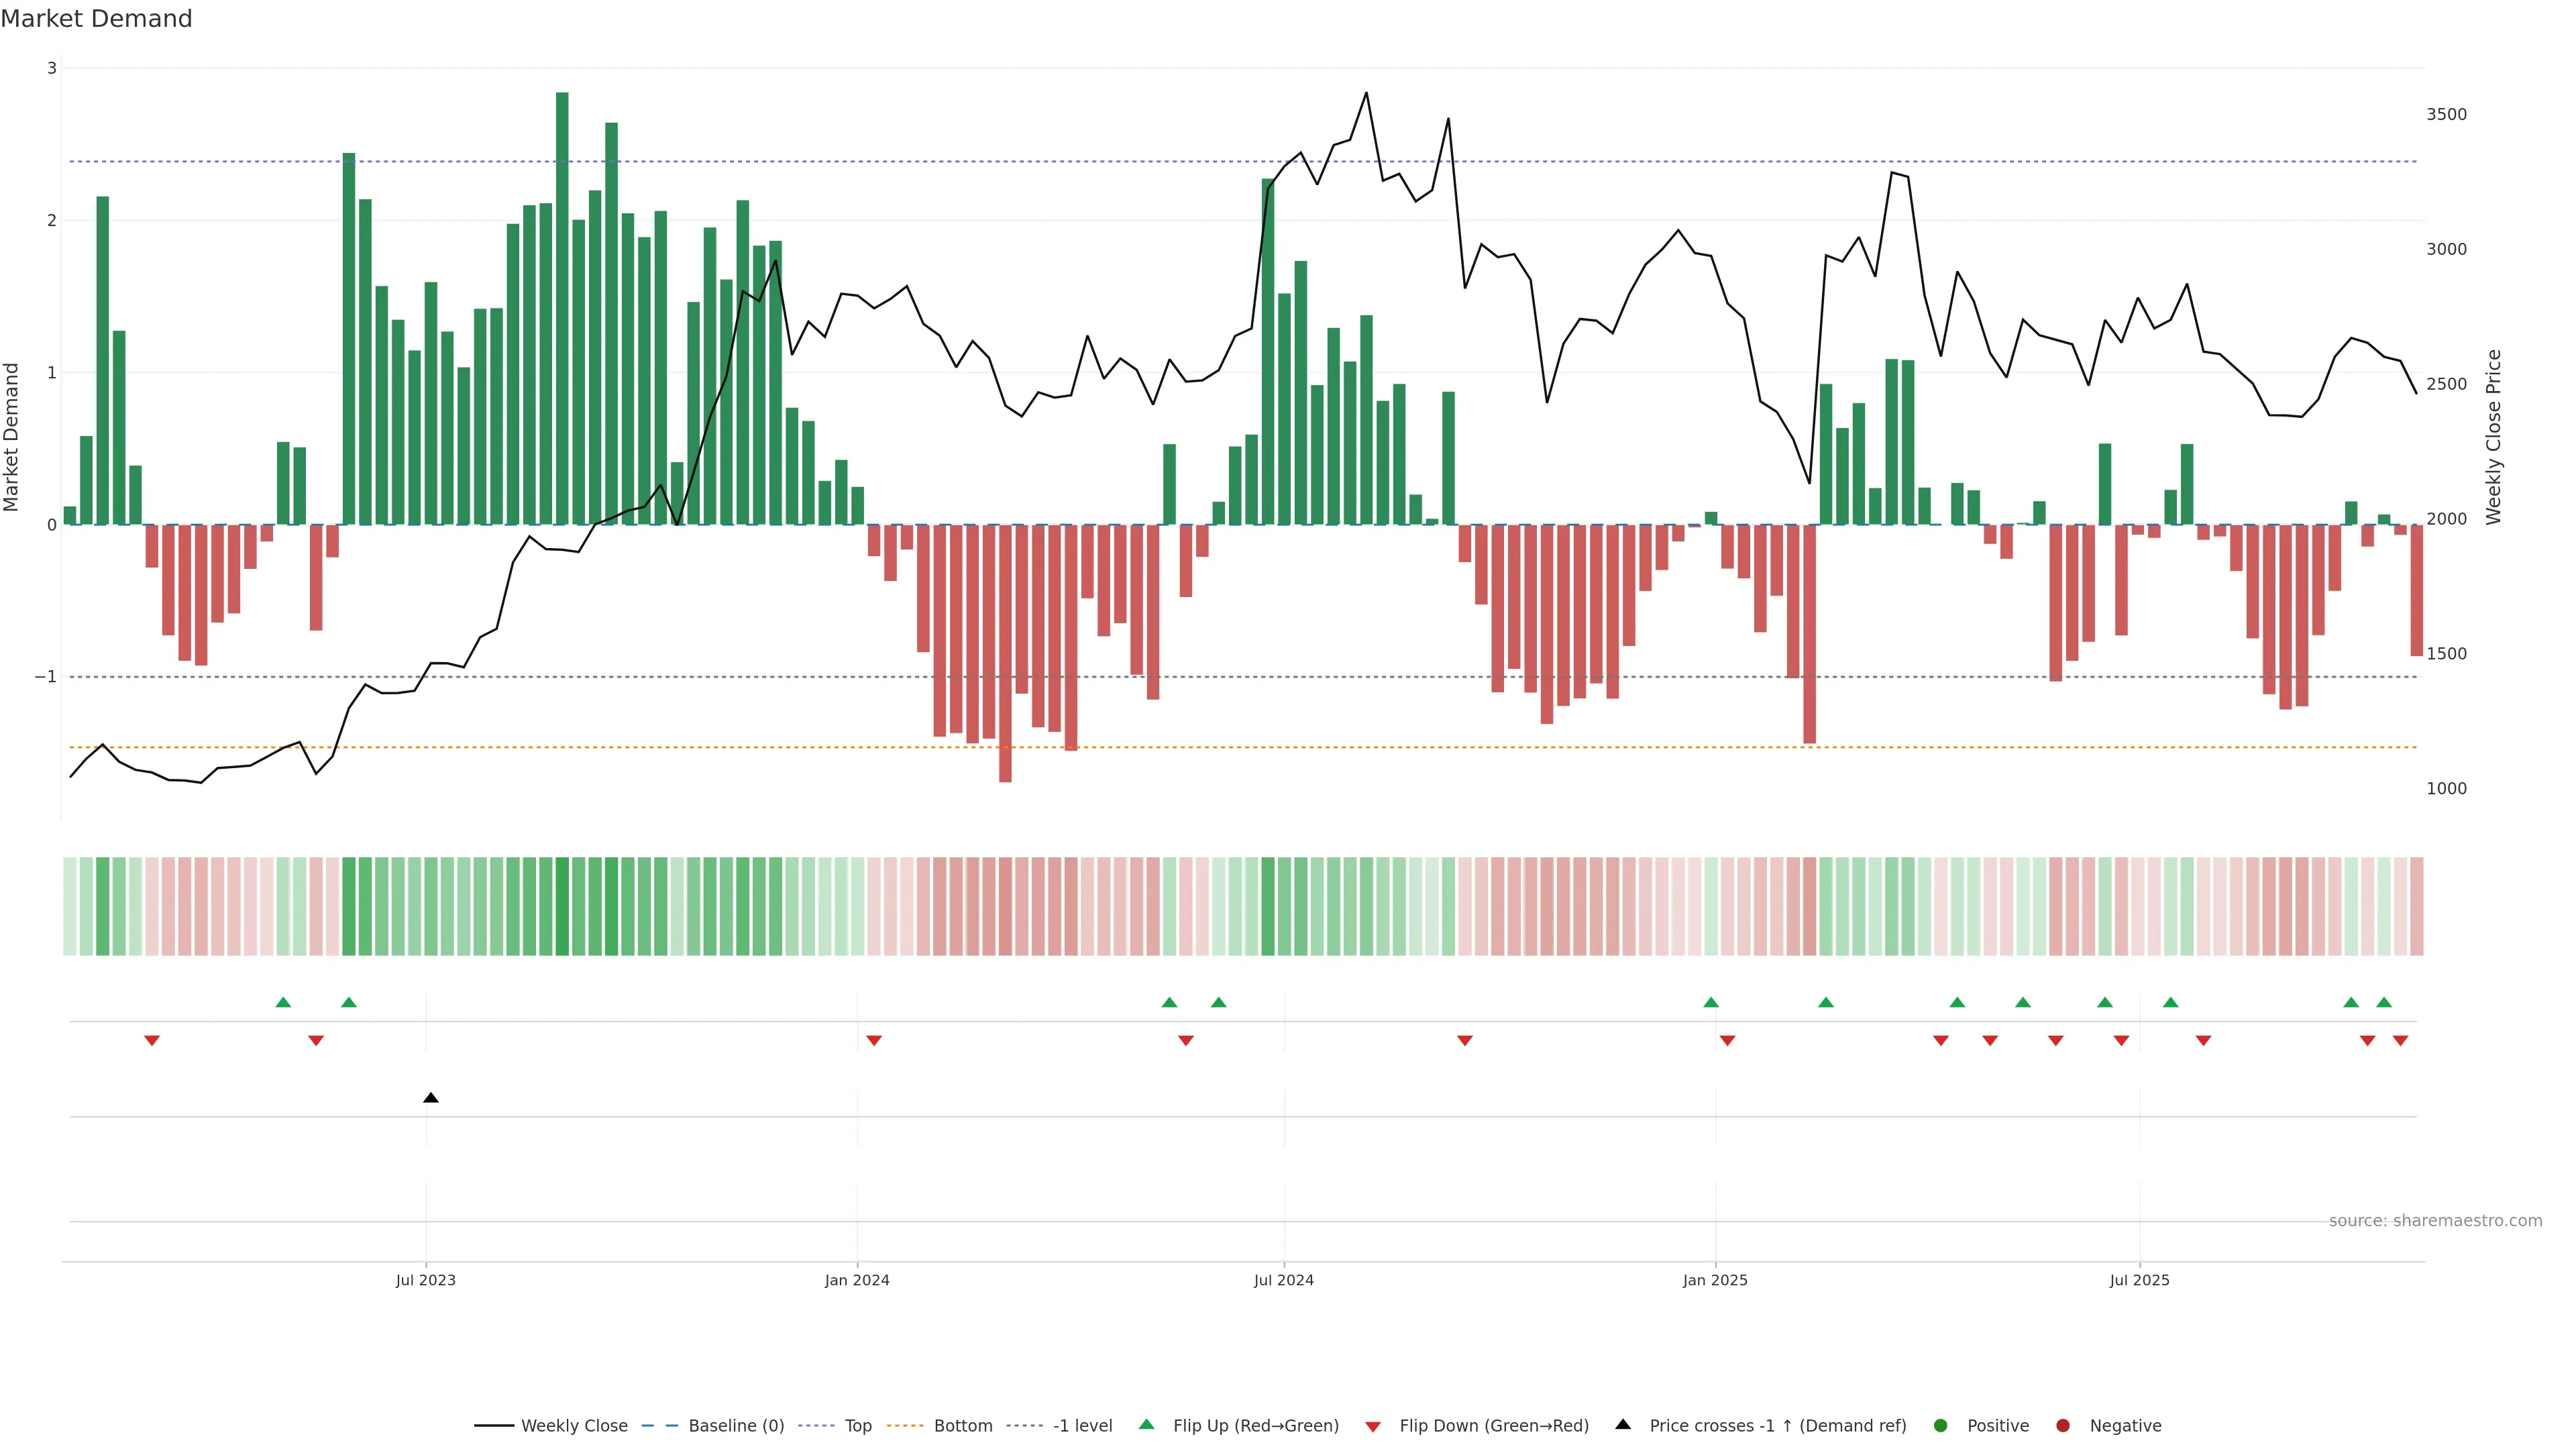The height and width of the screenshot is (1449, 2576).
Task: Hide the Top dotted line legend item
Action: [x=857, y=1425]
